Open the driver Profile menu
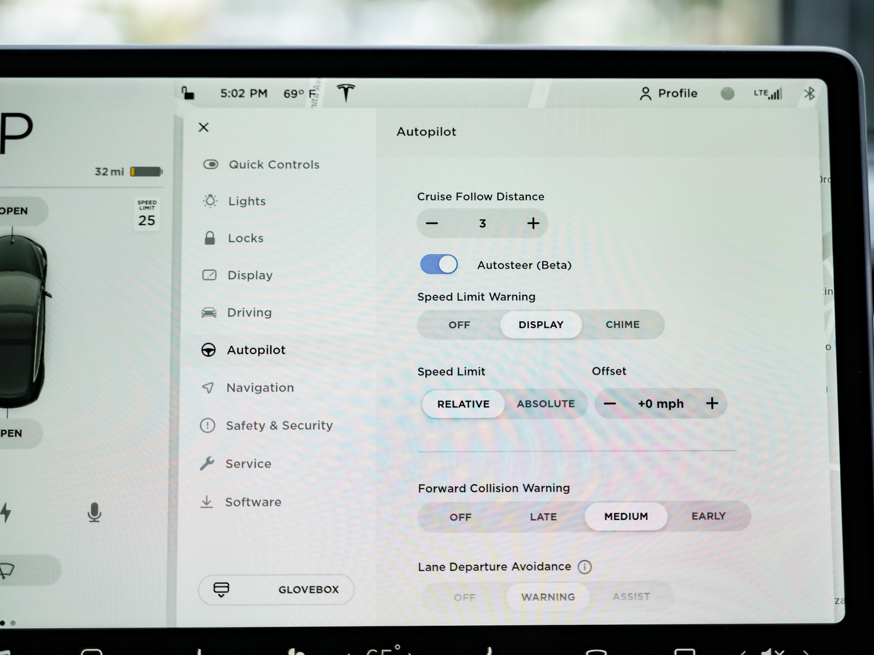The height and width of the screenshot is (655, 874). coord(668,93)
